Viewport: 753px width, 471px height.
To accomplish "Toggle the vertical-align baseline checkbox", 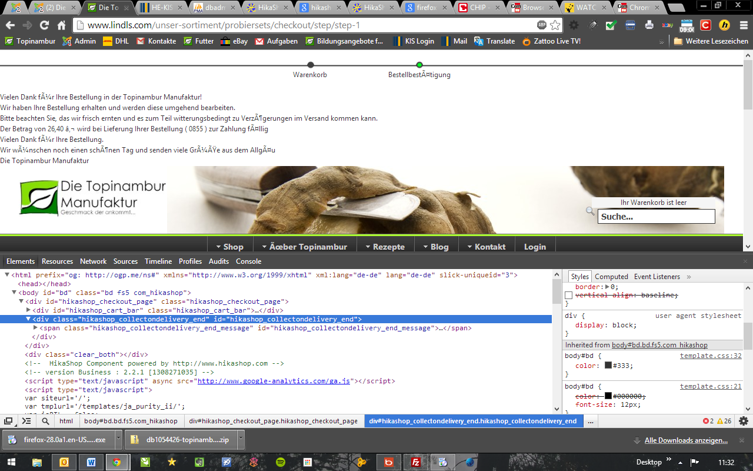I will click(x=569, y=295).
